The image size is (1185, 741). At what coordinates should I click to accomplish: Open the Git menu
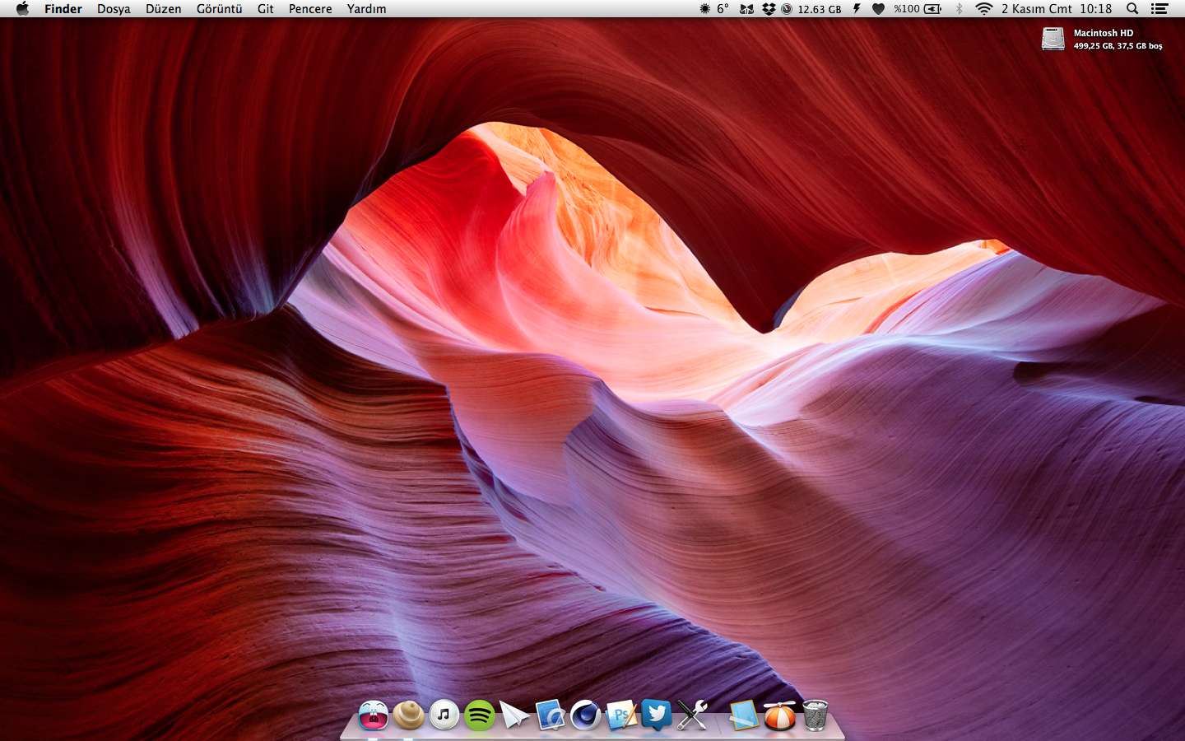[266, 9]
